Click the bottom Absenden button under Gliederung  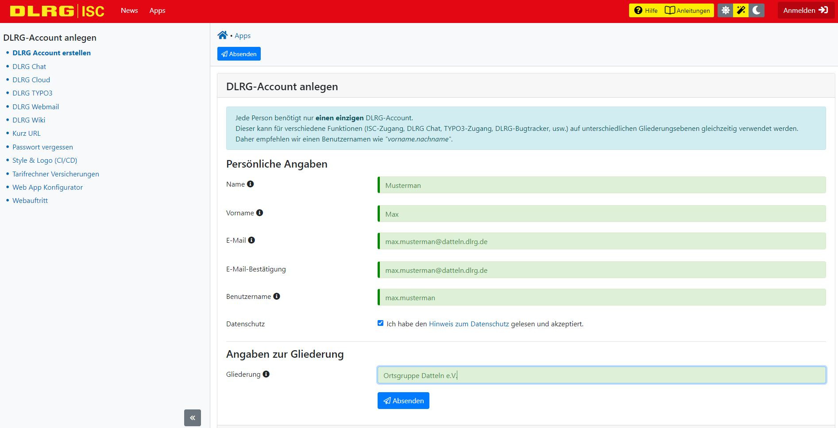click(x=403, y=401)
